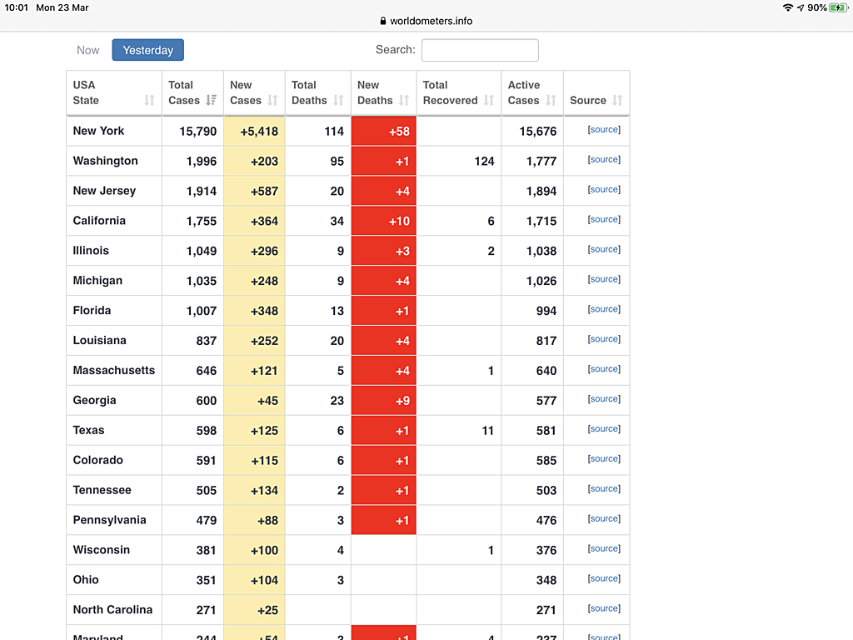Screen dimensions: 853x640
Task: Select the Washington state name cell
Action: click(x=114, y=161)
